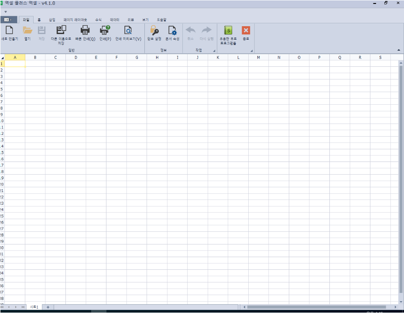
Task: Switch to the 리뷰 tab
Action: coord(131,20)
